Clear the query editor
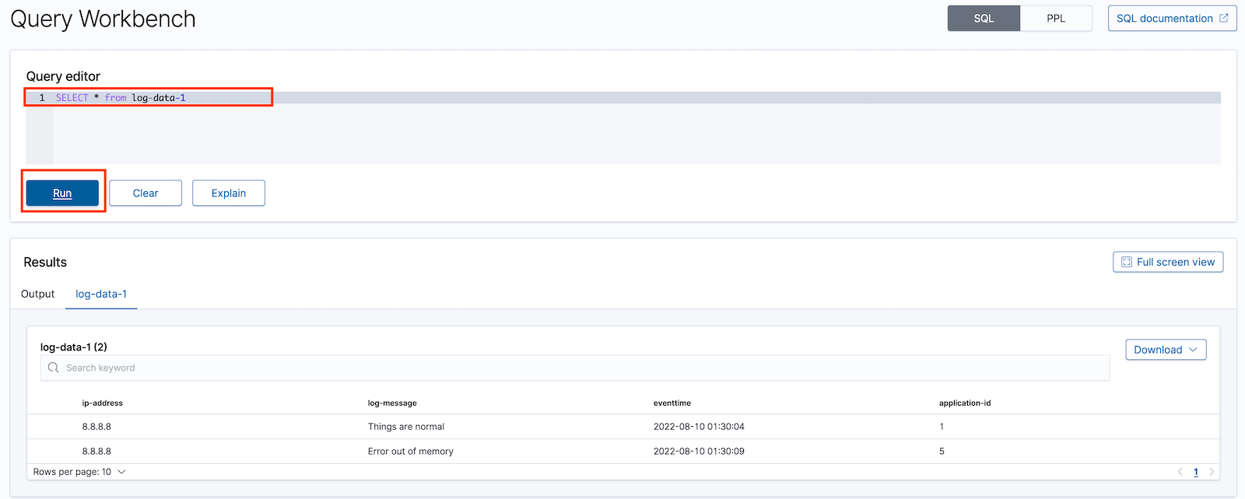The height and width of the screenshot is (499, 1245). 146,193
